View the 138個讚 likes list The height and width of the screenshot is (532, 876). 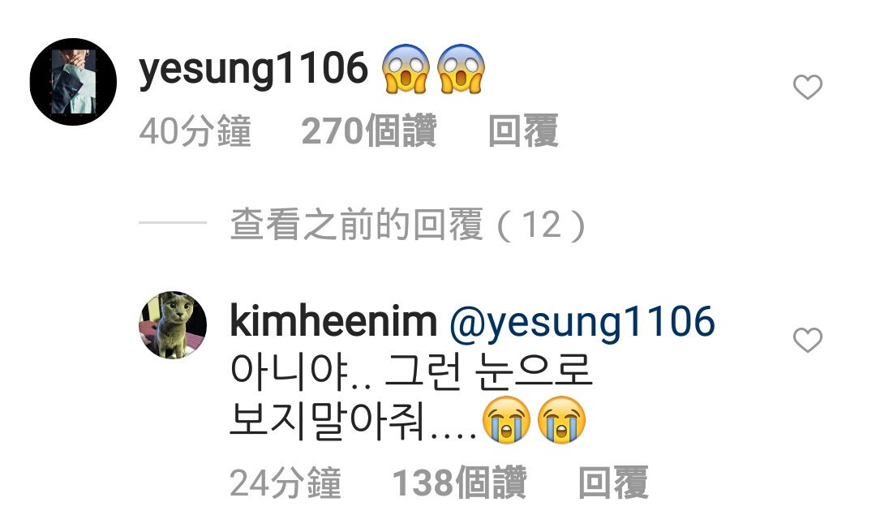(x=459, y=483)
